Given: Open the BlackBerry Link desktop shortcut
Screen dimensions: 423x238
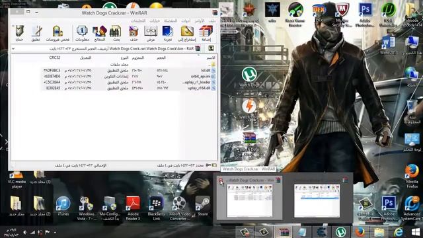Looking at the screenshot, I should point(156,208).
